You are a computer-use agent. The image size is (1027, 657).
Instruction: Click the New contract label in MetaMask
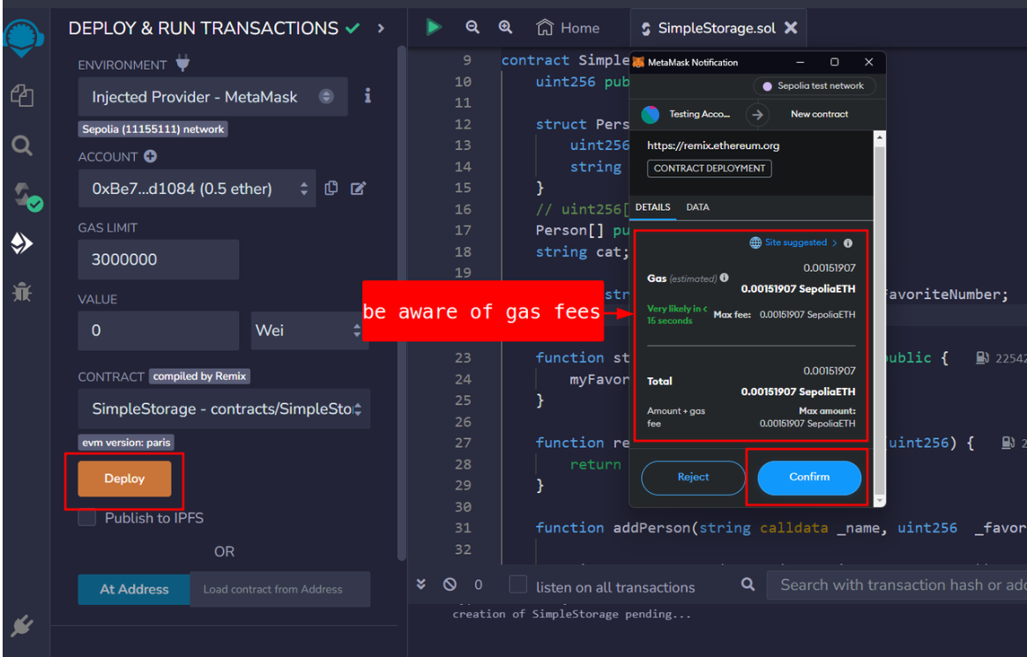(x=819, y=114)
